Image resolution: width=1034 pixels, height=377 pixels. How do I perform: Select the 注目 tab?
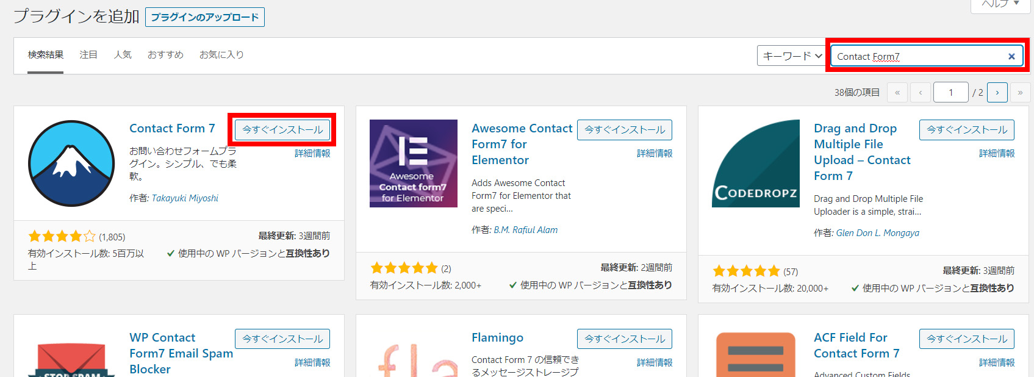click(x=88, y=55)
